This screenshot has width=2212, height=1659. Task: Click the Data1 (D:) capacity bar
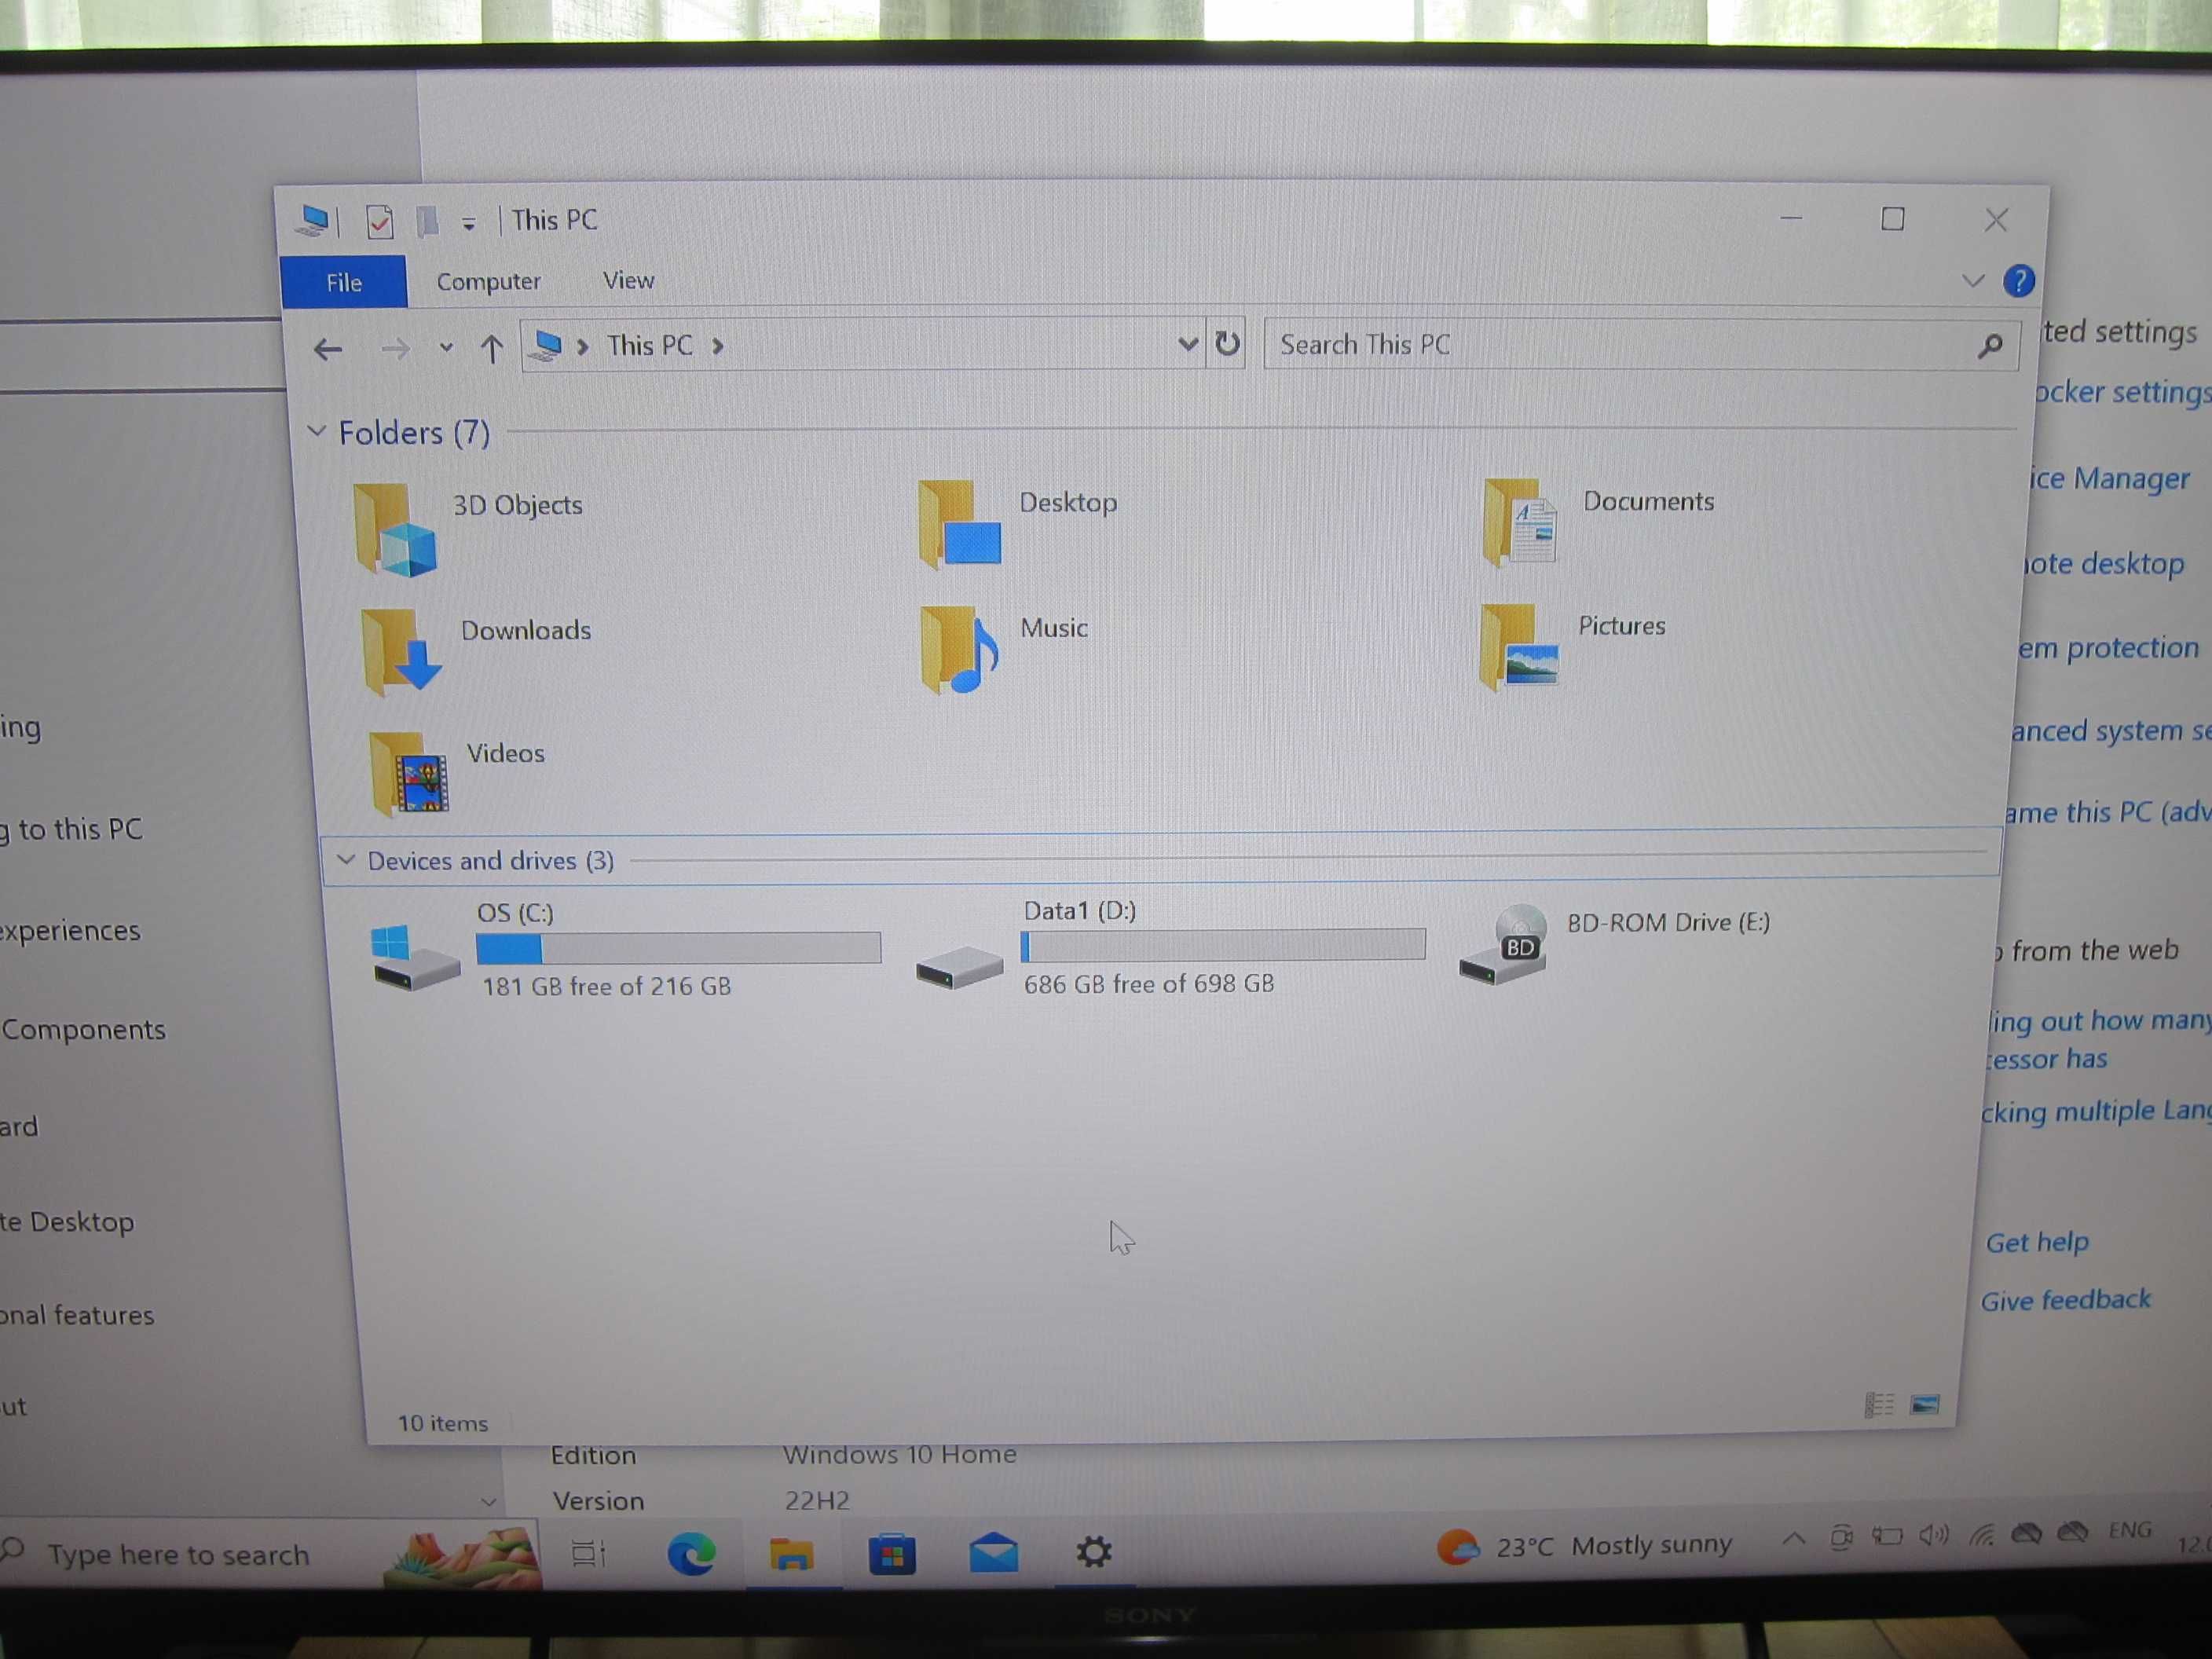click(x=1223, y=945)
